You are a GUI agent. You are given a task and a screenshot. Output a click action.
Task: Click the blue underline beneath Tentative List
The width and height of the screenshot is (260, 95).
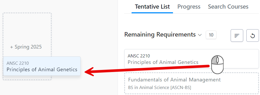pyautogui.click(x=152, y=13)
